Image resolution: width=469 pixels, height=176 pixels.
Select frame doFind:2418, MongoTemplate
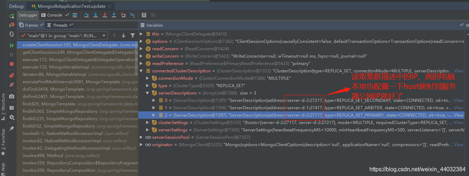pos(78,89)
